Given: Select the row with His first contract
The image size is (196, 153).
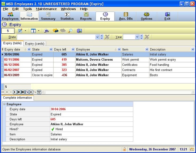Looking at the screenshot, I should click(x=98, y=70).
